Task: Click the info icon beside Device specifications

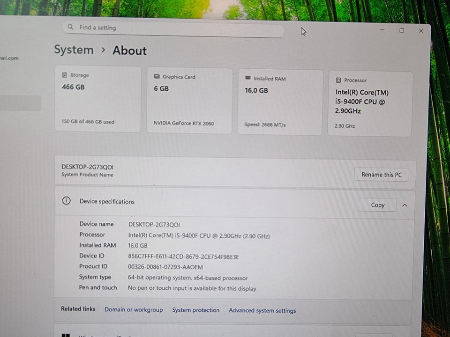Action: [x=67, y=201]
